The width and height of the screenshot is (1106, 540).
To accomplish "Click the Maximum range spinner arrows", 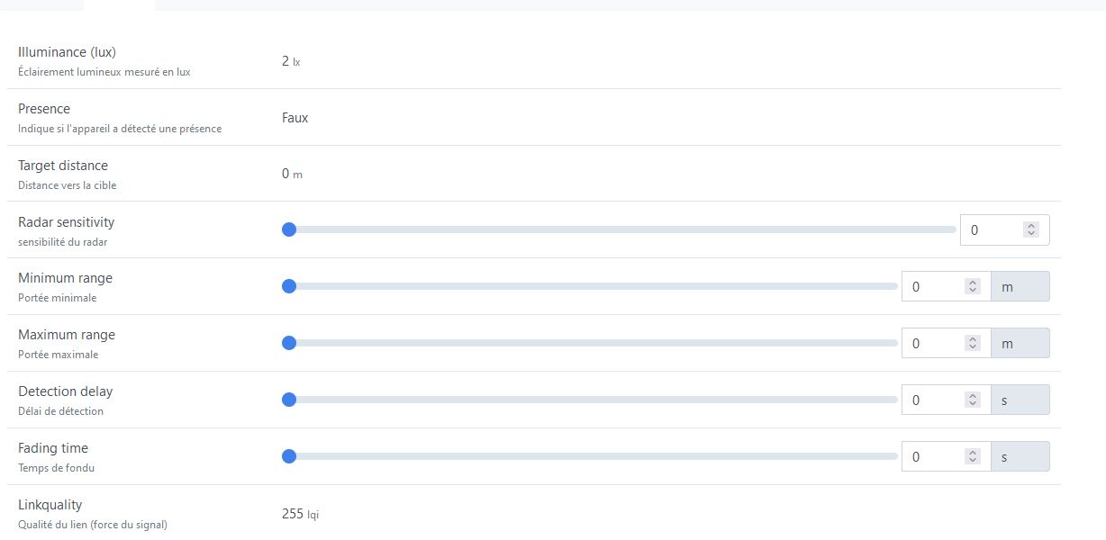I will pos(973,343).
